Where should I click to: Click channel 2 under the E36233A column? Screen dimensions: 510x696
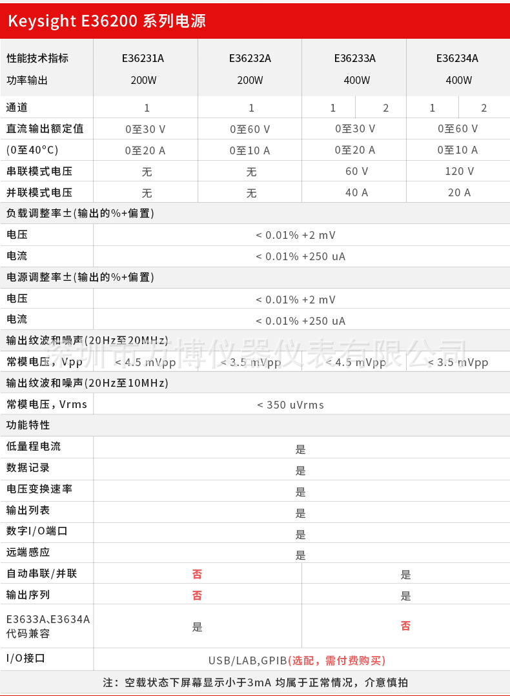pos(385,108)
